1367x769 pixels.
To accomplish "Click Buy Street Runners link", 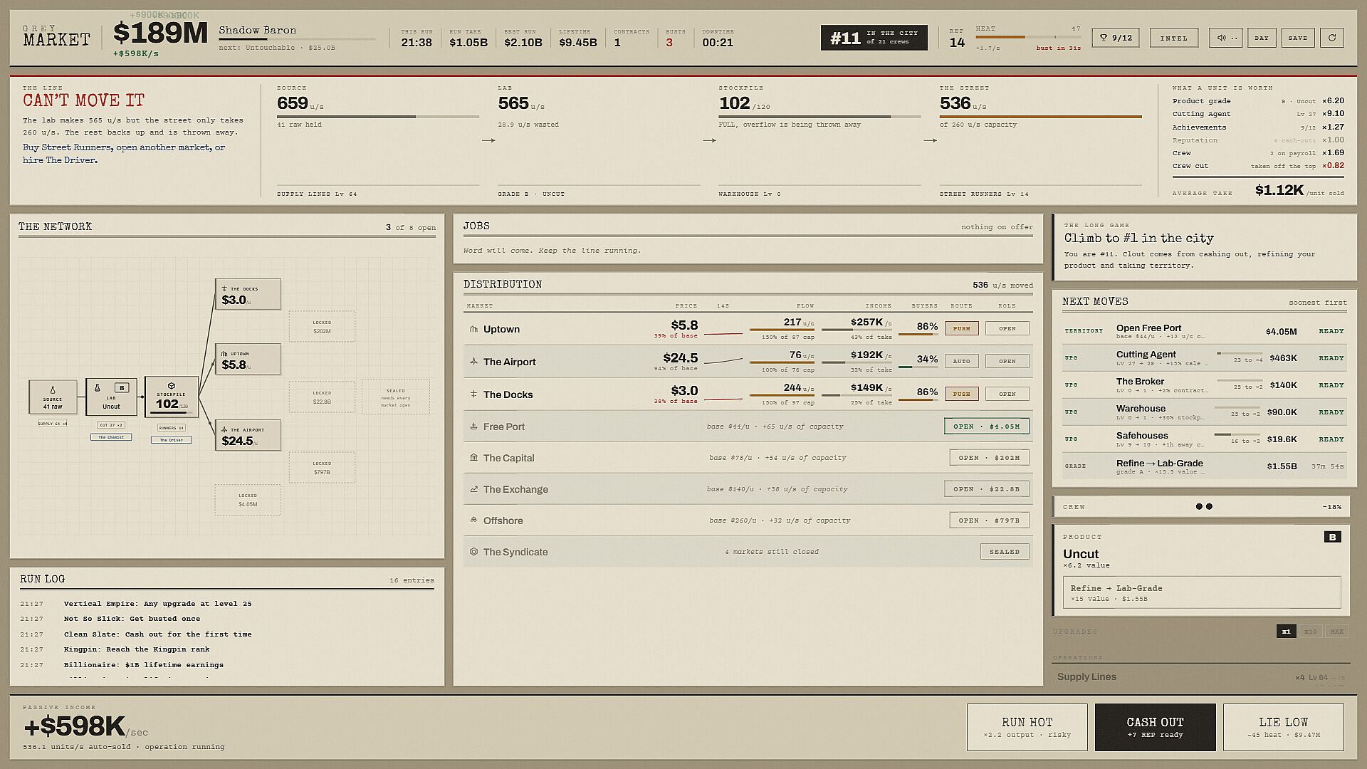I will point(67,147).
